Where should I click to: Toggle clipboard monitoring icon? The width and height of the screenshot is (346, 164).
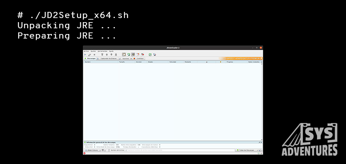click(x=124, y=55)
